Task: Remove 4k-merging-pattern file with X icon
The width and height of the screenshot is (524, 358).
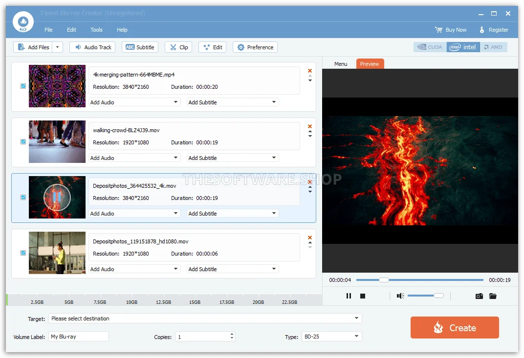Action: point(310,70)
